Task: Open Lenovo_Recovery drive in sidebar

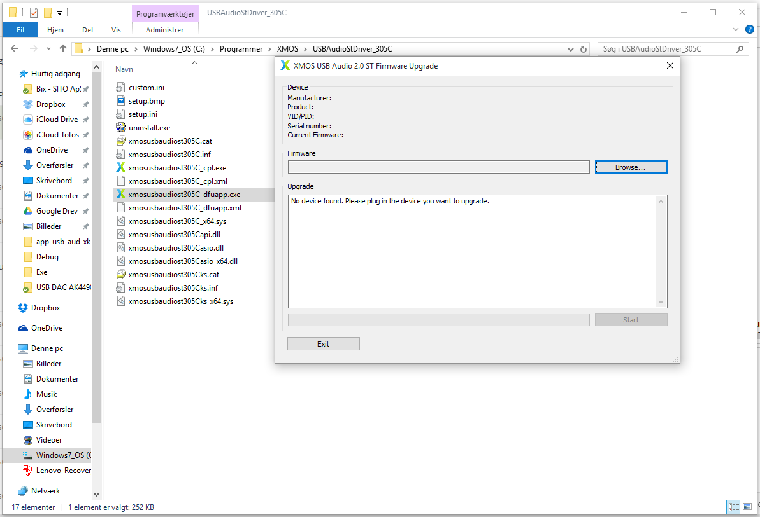Action: point(63,471)
